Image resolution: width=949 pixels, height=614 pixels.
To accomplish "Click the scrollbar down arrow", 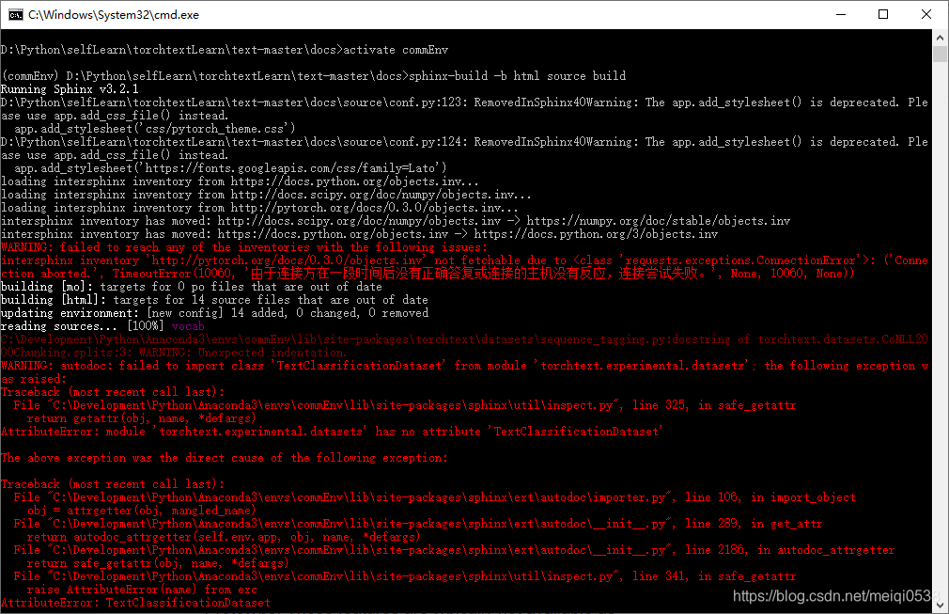I will point(940,606).
